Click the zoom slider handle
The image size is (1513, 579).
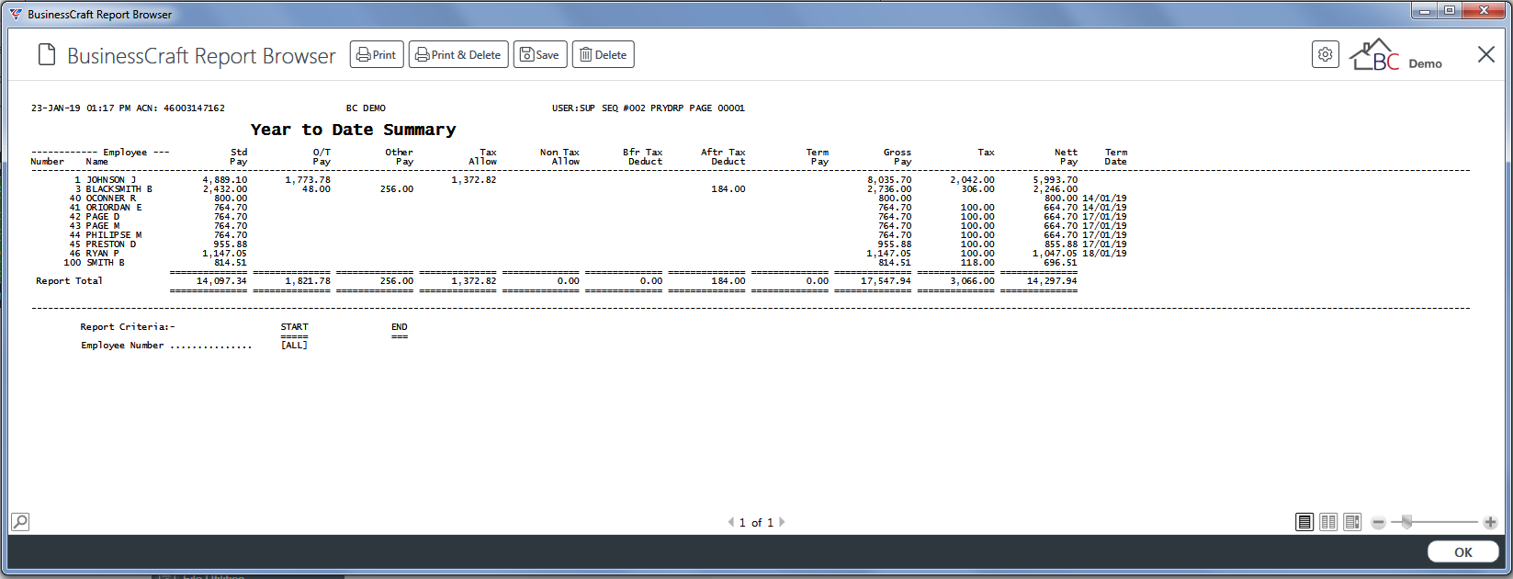[1406, 522]
